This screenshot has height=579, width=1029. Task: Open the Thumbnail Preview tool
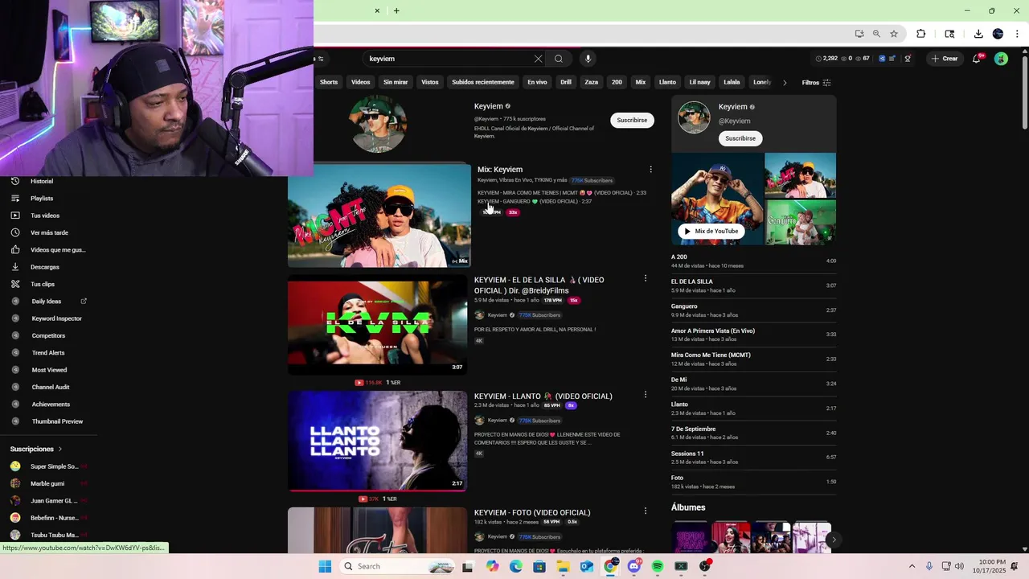click(57, 421)
